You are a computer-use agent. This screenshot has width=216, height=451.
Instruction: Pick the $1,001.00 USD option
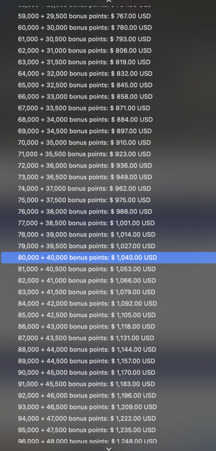[108, 223]
